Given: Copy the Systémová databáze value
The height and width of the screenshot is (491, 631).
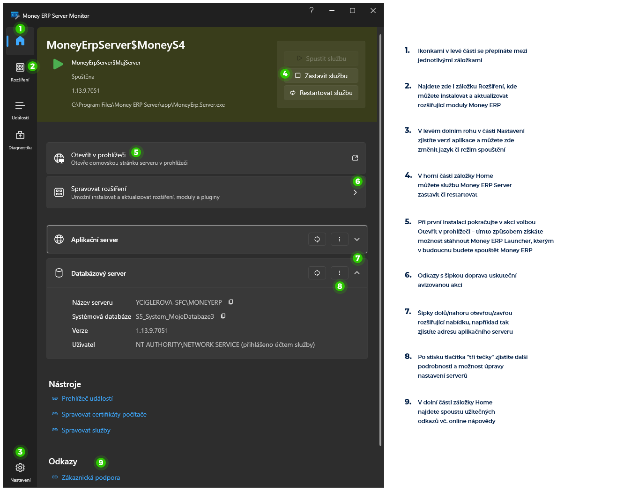Looking at the screenshot, I should (x=223, y=316).
